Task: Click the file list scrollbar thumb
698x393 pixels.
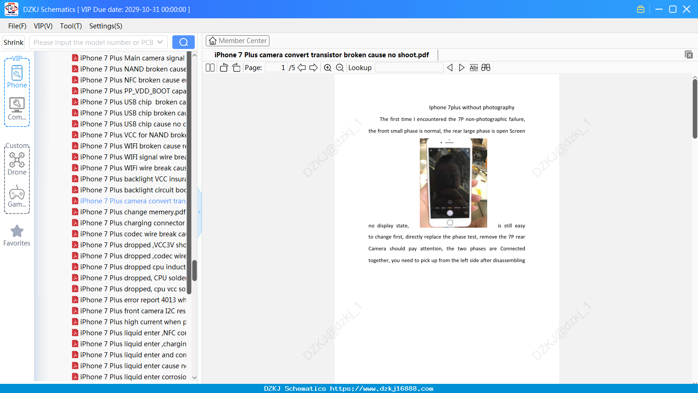Action: click(x=194, y=271)
